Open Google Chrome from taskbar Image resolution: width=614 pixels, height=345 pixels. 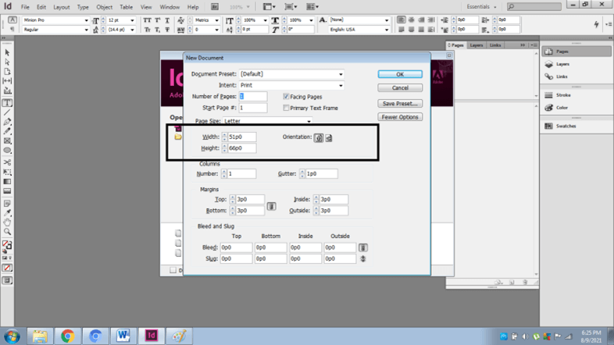coord(67,336)
